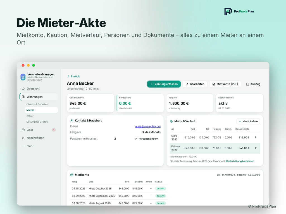
Task: Click '3. des Monats' due value
Action: point(151,132)
